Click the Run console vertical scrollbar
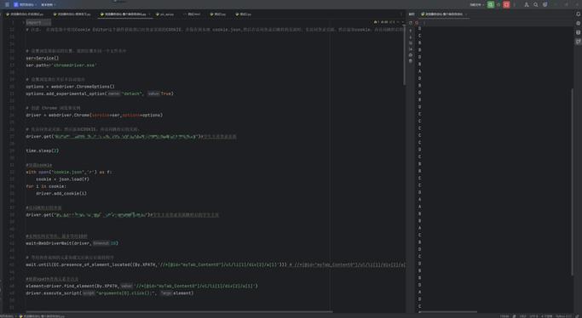Viewport: 582px width, 318px height. tap(573, 181)
